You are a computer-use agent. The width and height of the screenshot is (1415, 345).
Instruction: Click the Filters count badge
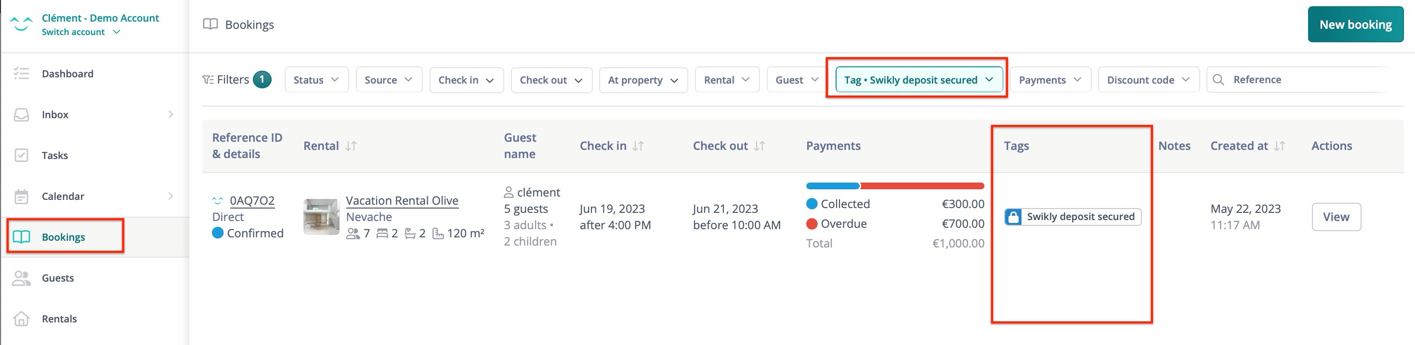[262, 79]
